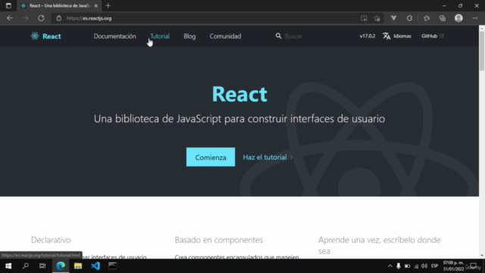Show hidden system tray icons
The image size is (485, 273).
click(390, 266)
